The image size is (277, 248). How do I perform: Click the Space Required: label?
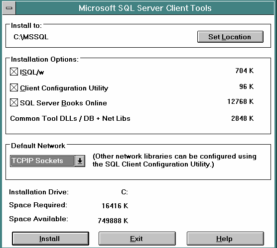point(38,205)
